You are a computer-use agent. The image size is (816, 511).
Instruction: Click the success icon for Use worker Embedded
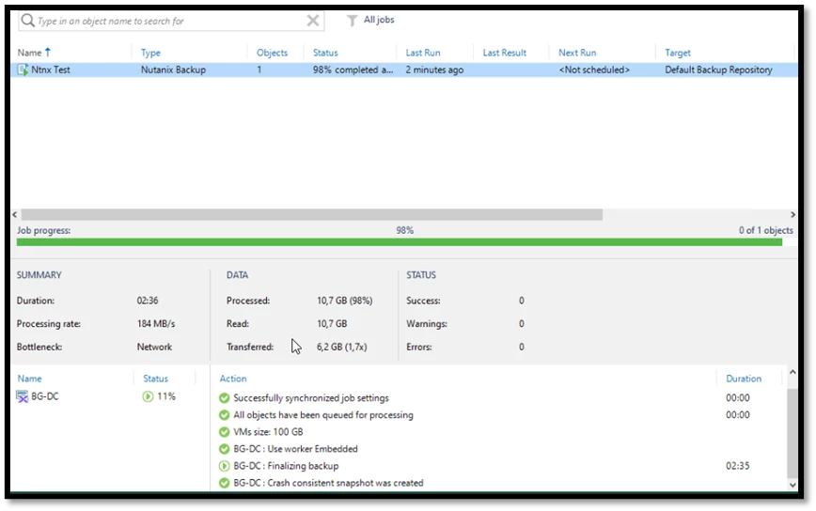pos(225,449)
